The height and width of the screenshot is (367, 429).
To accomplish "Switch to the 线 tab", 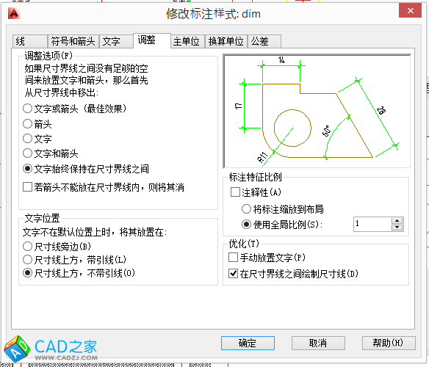I will click(30, 41).
